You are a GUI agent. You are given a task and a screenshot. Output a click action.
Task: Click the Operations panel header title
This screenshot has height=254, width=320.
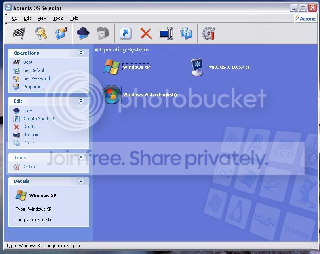(x=26, y=53)
